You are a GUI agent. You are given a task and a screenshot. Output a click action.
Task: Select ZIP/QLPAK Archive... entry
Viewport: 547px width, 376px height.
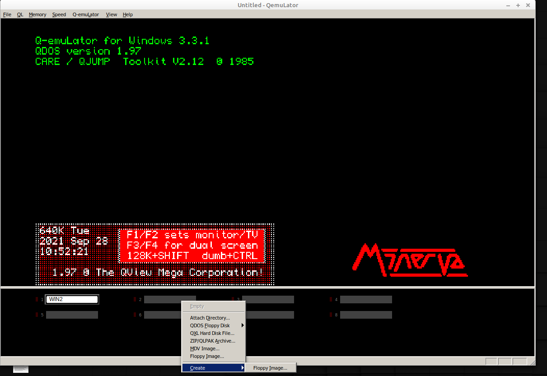(x=213, y=341)
